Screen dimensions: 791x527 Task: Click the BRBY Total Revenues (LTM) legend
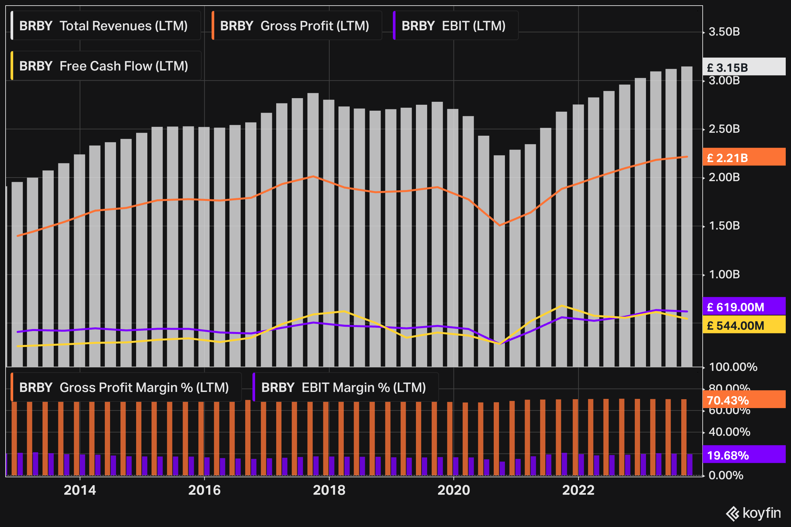(x=105, y=26)
